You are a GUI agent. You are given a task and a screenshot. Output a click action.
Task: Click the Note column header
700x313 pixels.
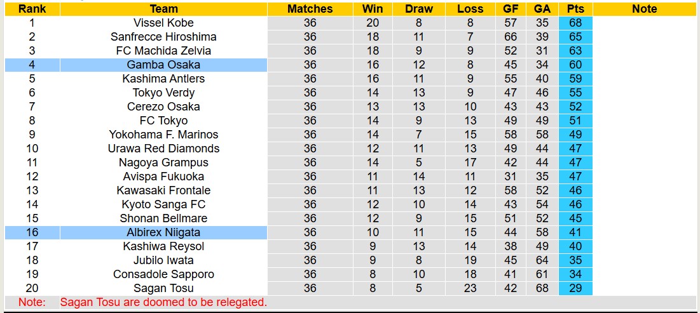click(645, 9)
